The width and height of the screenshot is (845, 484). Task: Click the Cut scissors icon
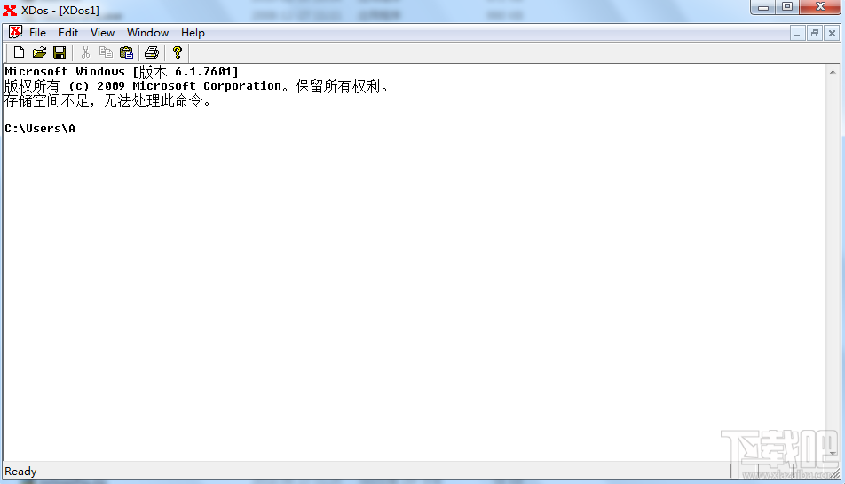pyautogui.click(x=85, y=52)
